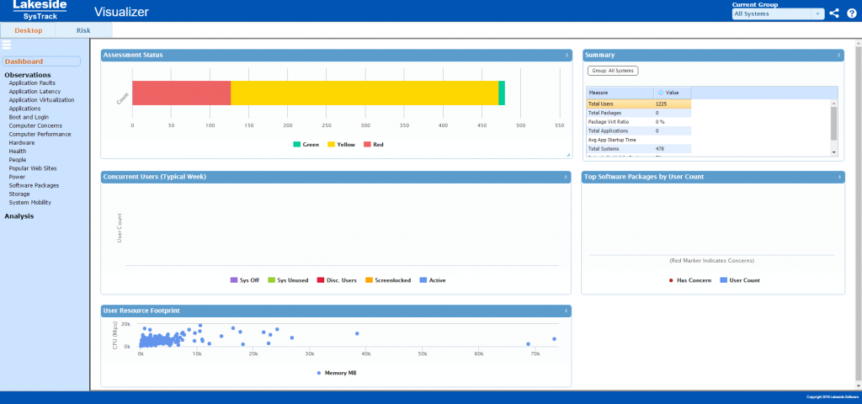Click the Concurrent Users panel corner icon
Screen dimensions: 862x404
(x=567, y=177)
